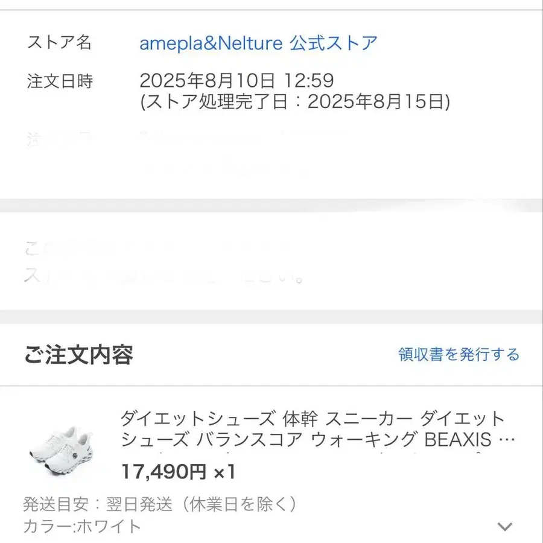The width and height of the screenshot is (543, 543).
Task: Click the カラー:ホワイト option row
Action: (80, 526)
